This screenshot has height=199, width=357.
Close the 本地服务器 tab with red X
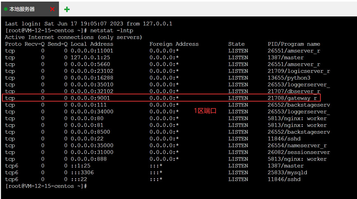52,9
